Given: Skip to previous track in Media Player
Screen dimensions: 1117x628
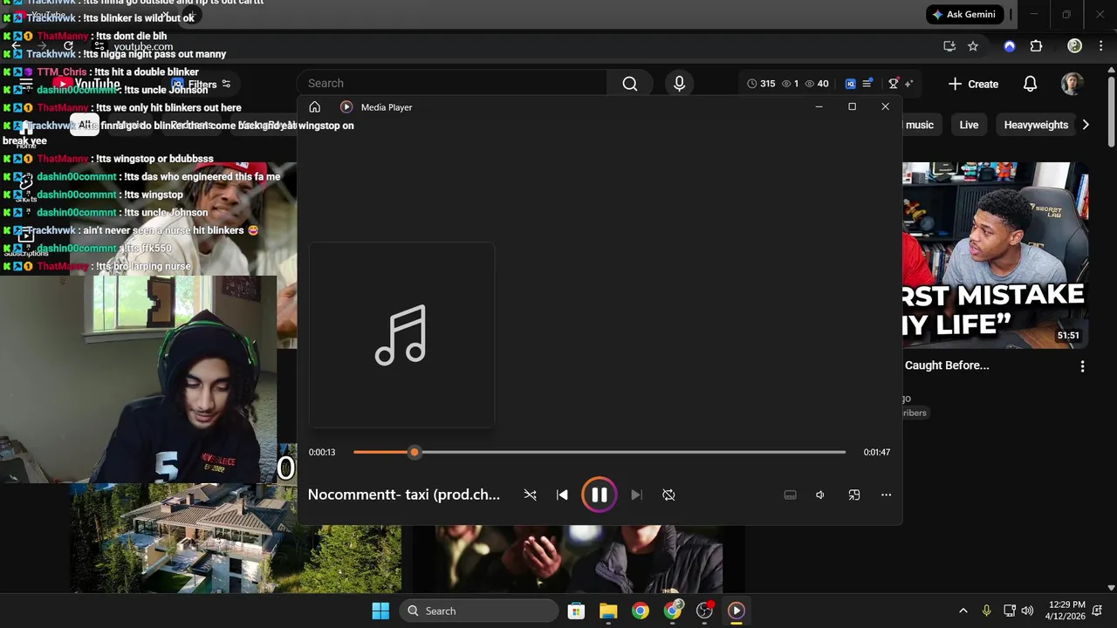Looking at the screenshot, I should click(562, 495).
